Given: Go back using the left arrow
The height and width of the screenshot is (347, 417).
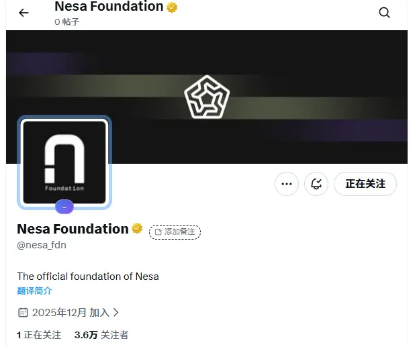Looking at the screenshot, I should 24,13.
